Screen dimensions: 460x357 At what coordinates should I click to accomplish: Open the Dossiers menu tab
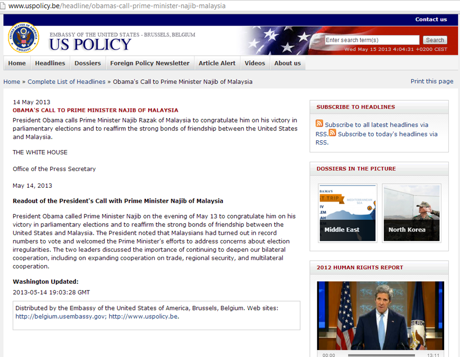tap(88, 63)
